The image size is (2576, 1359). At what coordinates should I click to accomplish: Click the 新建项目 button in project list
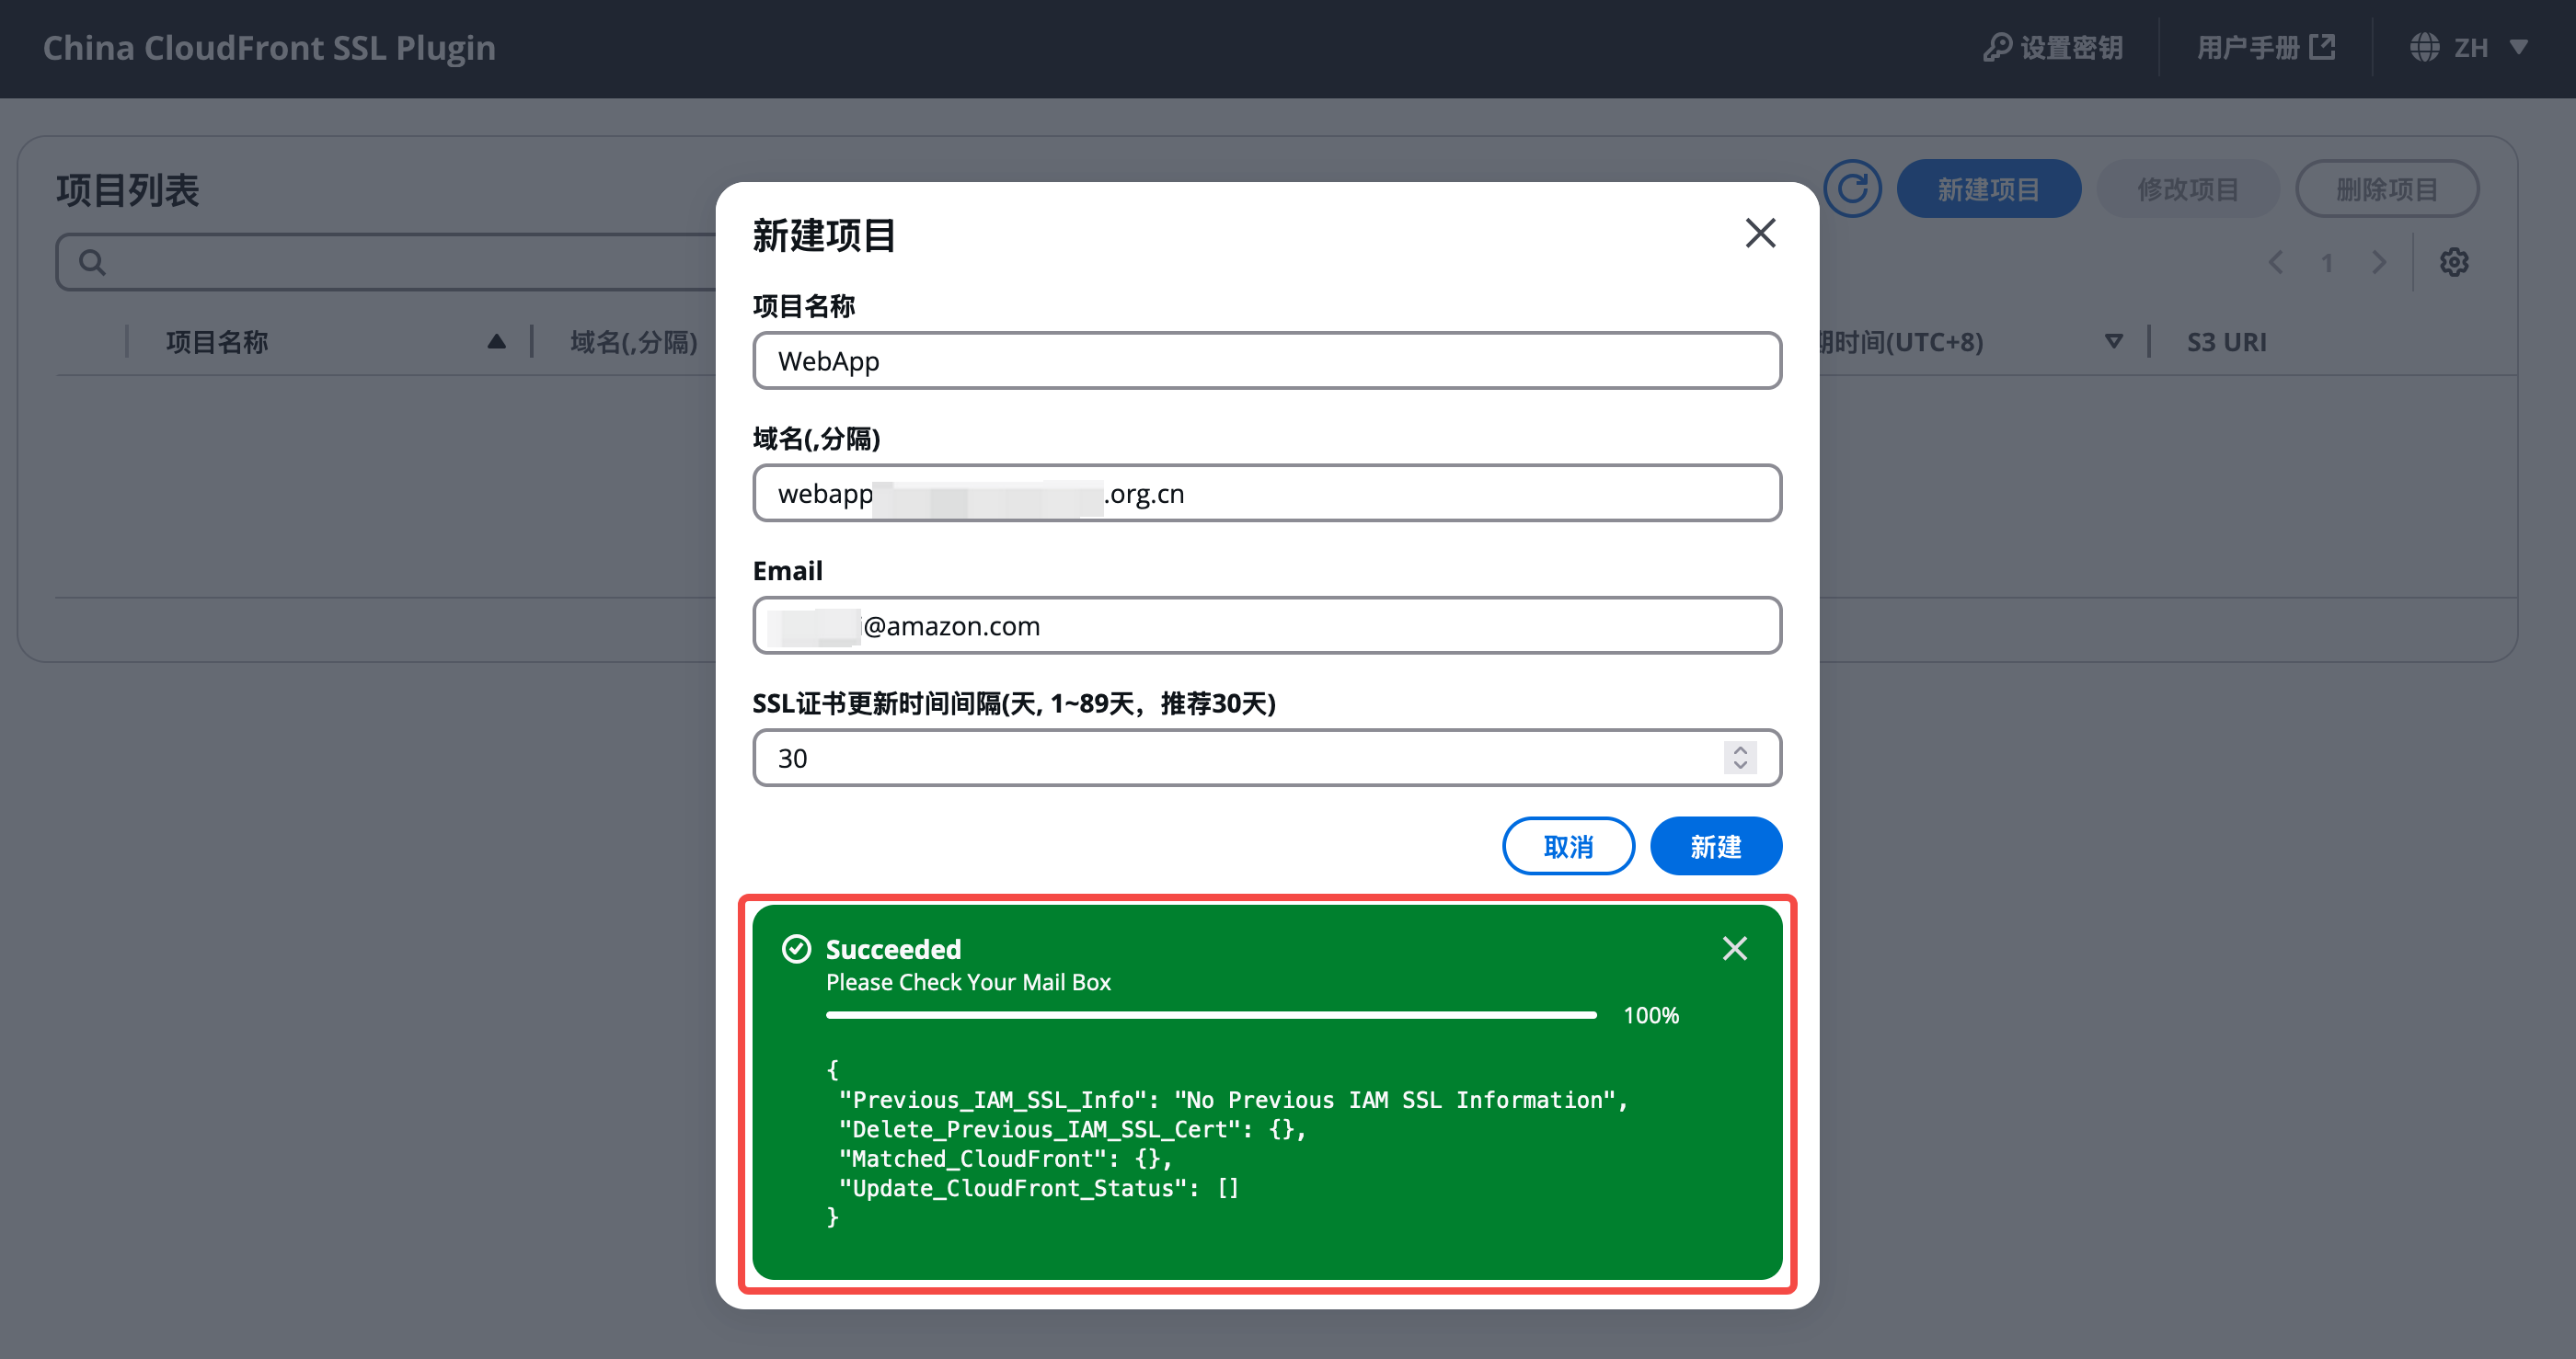pos(1988,188)
